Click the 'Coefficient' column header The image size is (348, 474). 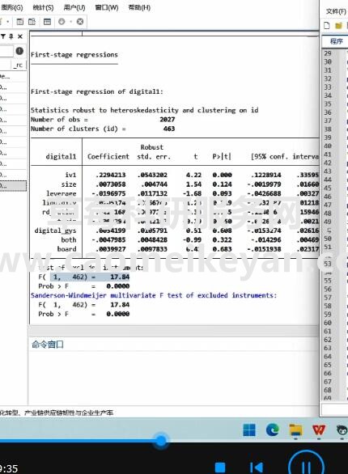coord(108,157)
